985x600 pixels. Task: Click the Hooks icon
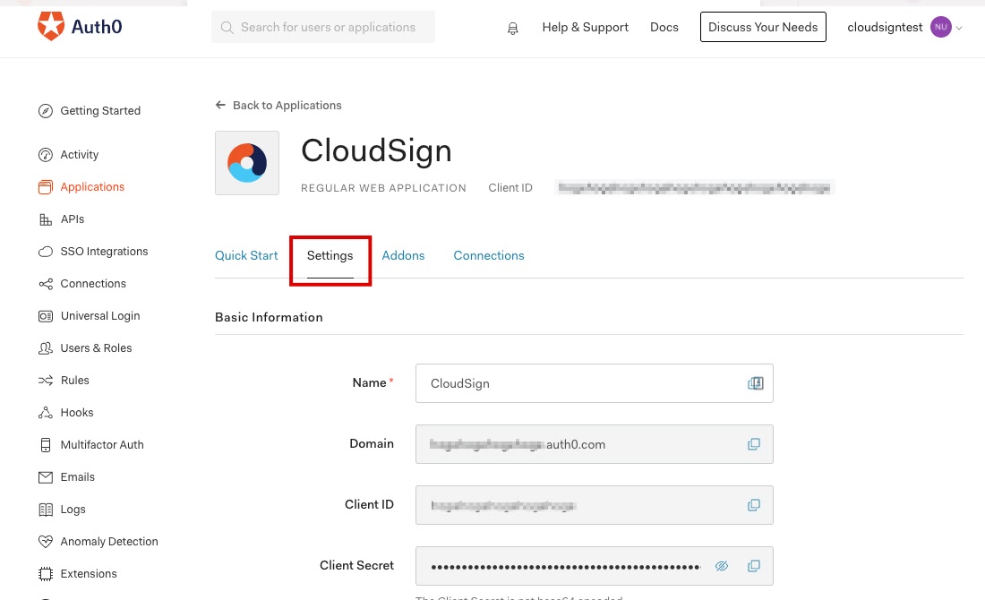click(x=46, y=413)
